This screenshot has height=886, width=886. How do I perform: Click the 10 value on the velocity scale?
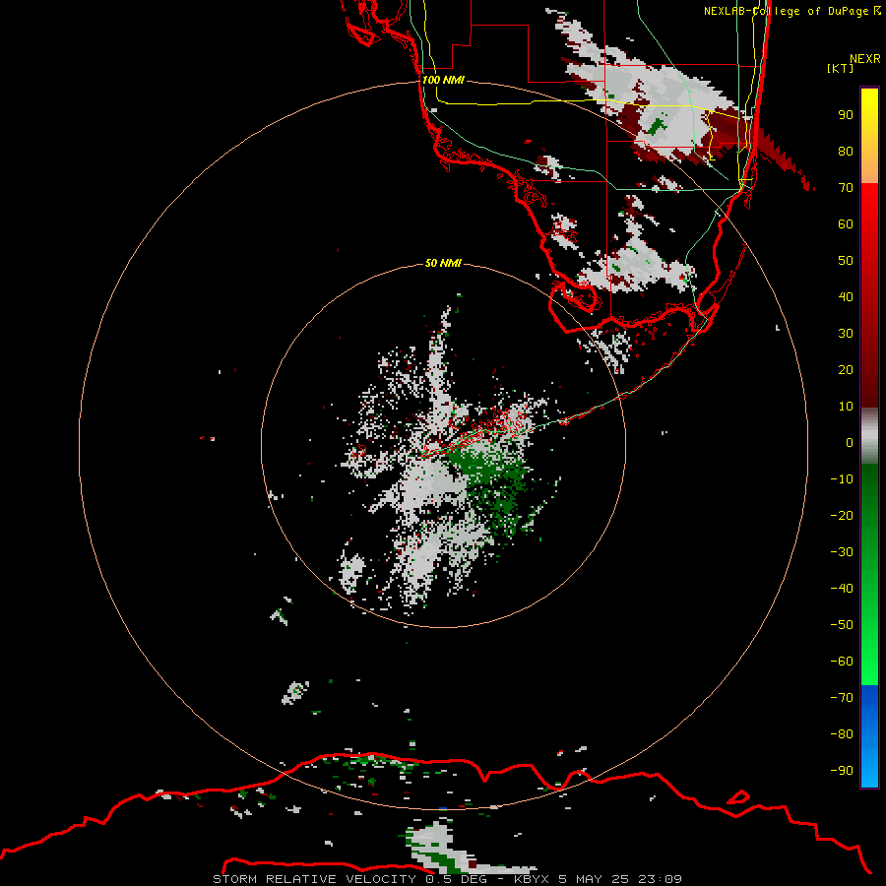(846, 407)
